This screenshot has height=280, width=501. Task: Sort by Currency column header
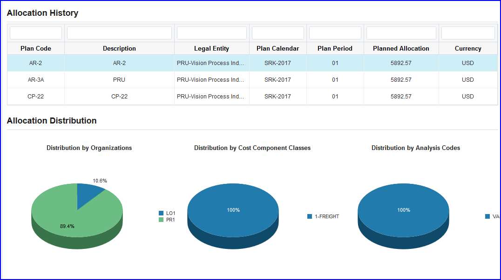[468, 48]
